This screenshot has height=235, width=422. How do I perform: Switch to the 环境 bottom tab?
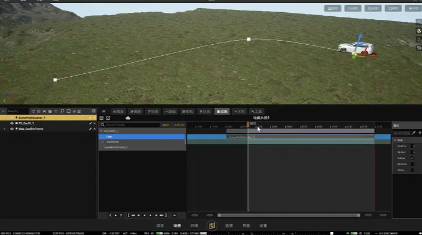pos(194,226)
